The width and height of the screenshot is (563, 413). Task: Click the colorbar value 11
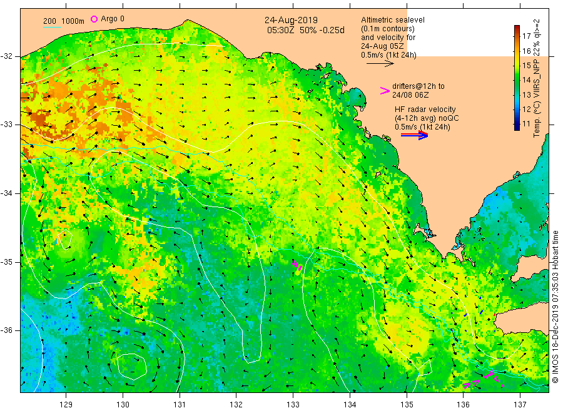(x=526, y=124)
